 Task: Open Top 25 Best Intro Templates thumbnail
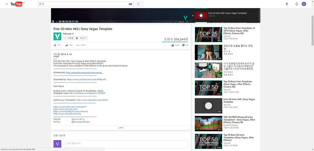click(x=208, y=35)
